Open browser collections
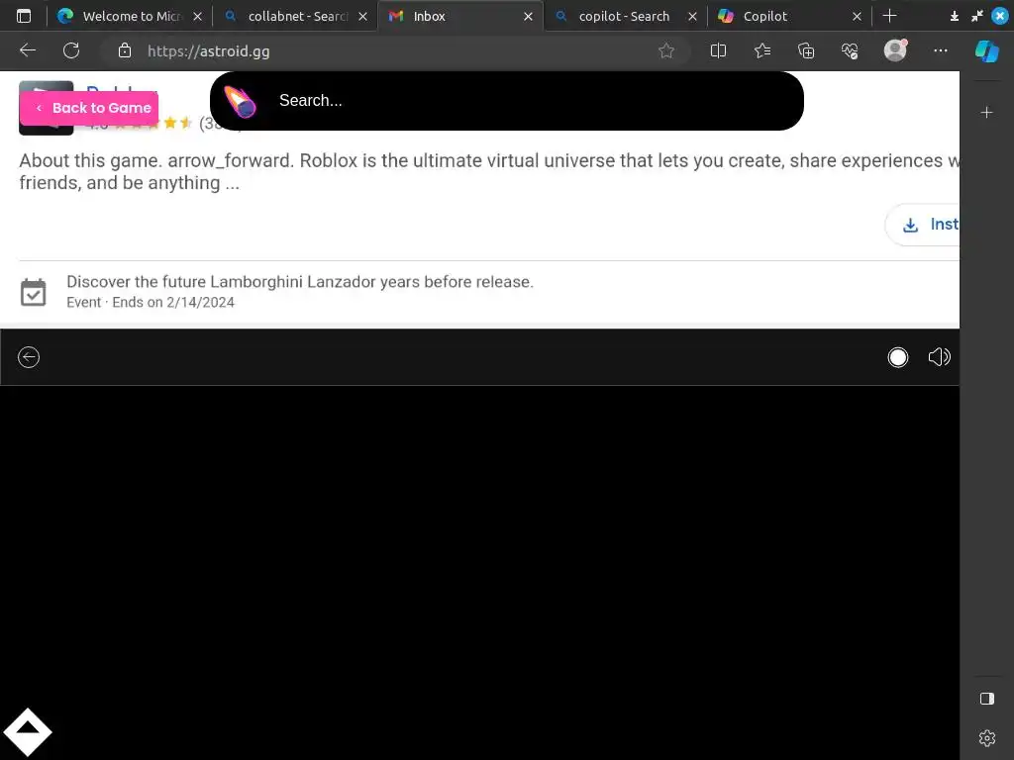Viewport: 1014px width, 760px height. click(x=806, y=50)
